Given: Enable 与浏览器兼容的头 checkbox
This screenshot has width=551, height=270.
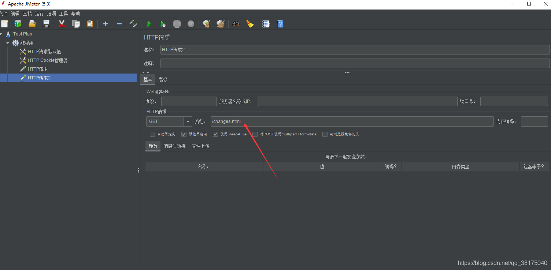Looking at the screenshot, I should (x=325, y=134).
